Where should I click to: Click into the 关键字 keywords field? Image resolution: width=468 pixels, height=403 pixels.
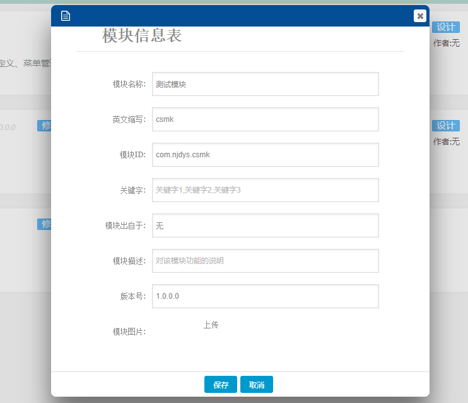pyautogui.click(x=265, y=190)
